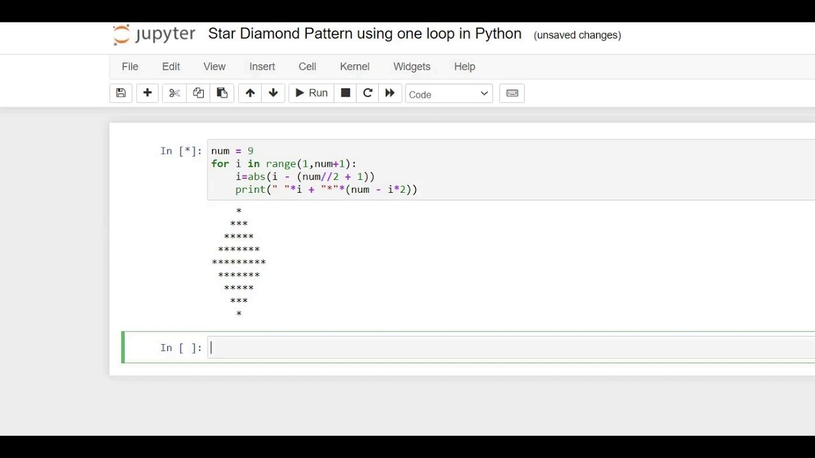Open the Cell menu
Viewport: 815px width, 458px height.
(x=308, y=66)
